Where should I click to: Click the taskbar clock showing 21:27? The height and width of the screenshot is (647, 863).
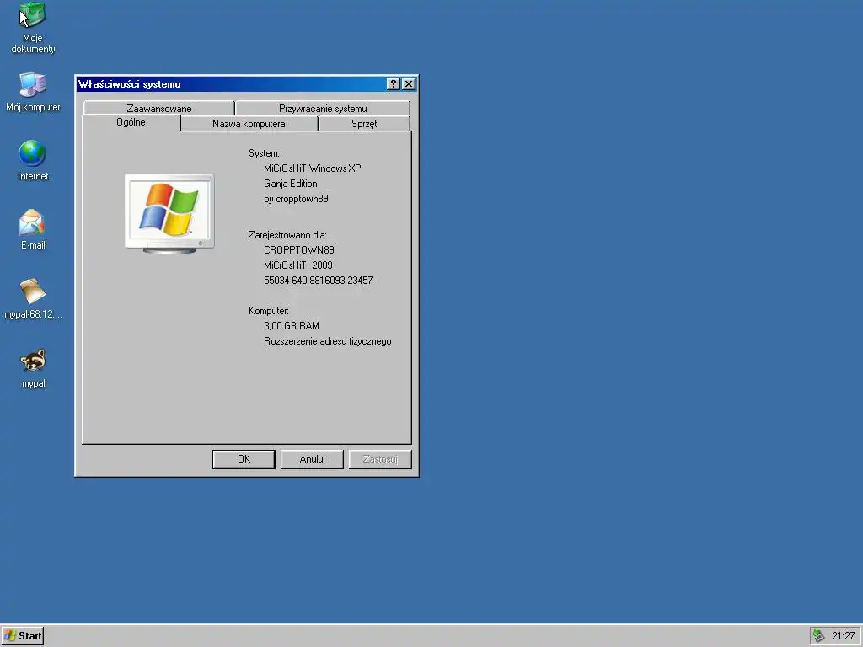click(x=843, y=636)
